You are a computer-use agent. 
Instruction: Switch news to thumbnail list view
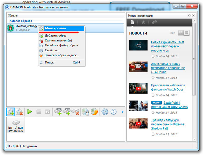pos(181,33)
